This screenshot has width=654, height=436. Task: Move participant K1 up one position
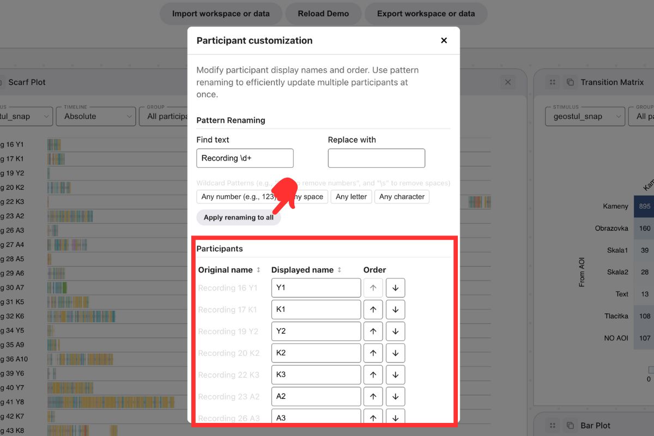click(x=373, y=309)
